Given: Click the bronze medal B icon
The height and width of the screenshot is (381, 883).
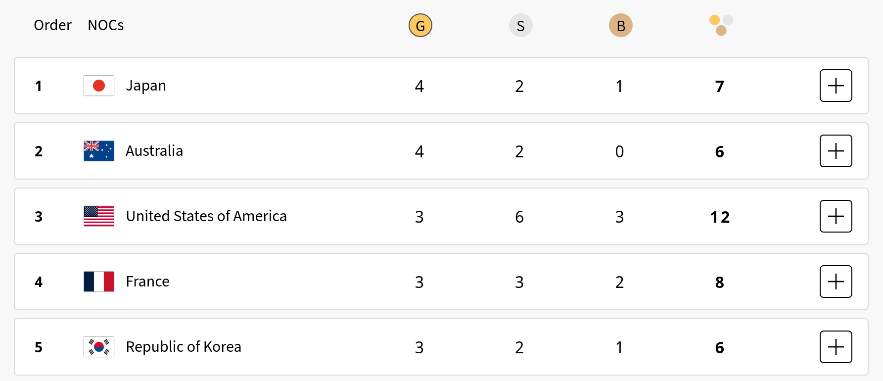Looking at the screenshot, I should click(620, 26).
